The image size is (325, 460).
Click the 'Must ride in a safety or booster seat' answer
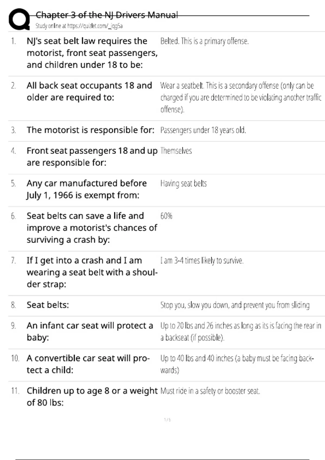click(210, 391)
